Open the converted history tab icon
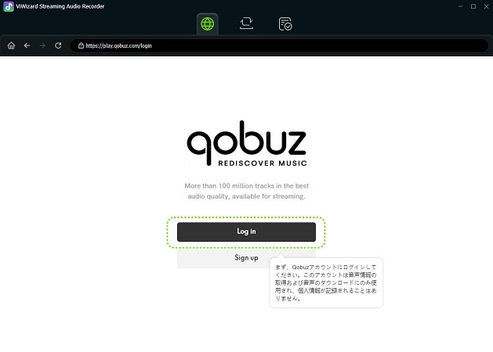 [x=285, y=23]
